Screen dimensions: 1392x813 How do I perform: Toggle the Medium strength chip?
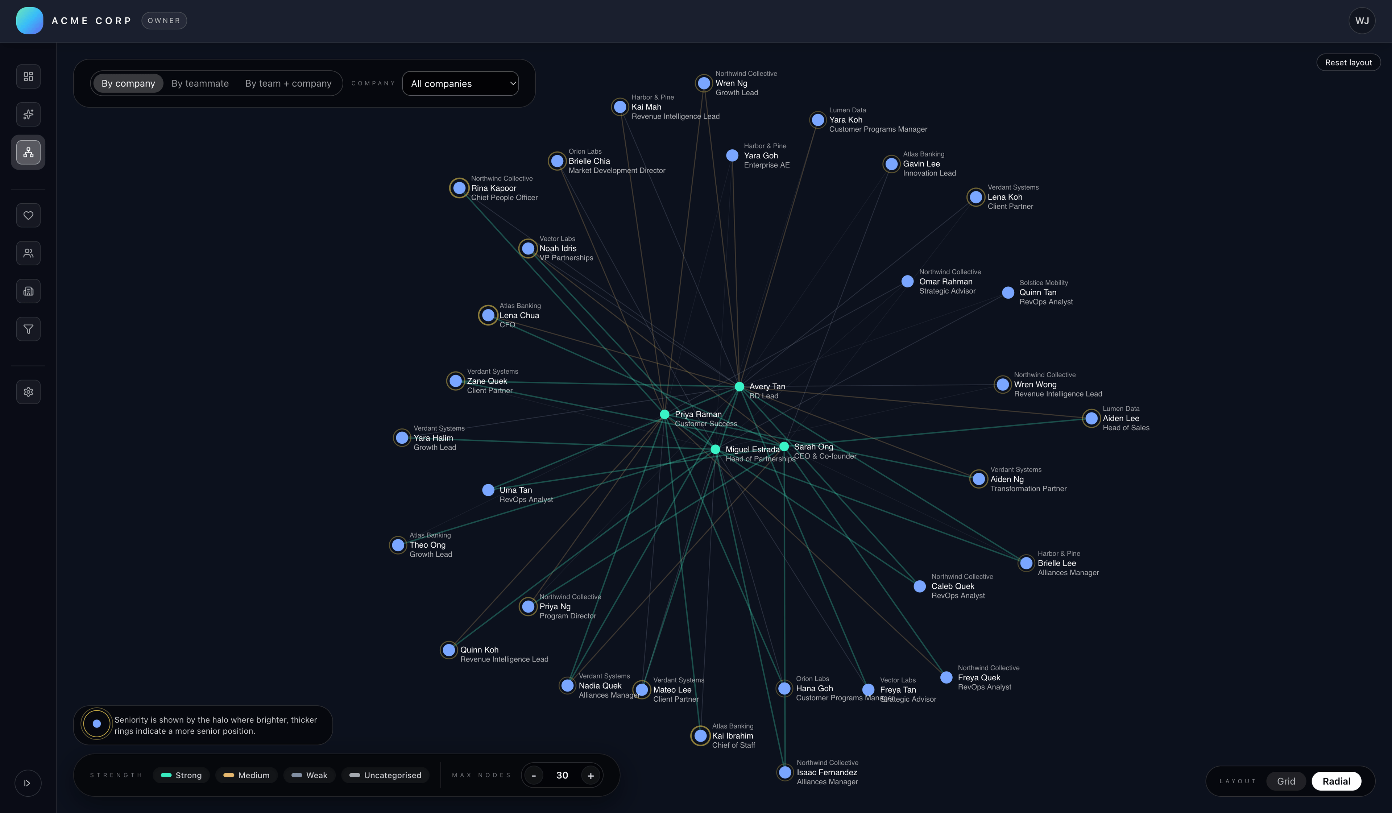pyautogui.click(x=246, y=775)
